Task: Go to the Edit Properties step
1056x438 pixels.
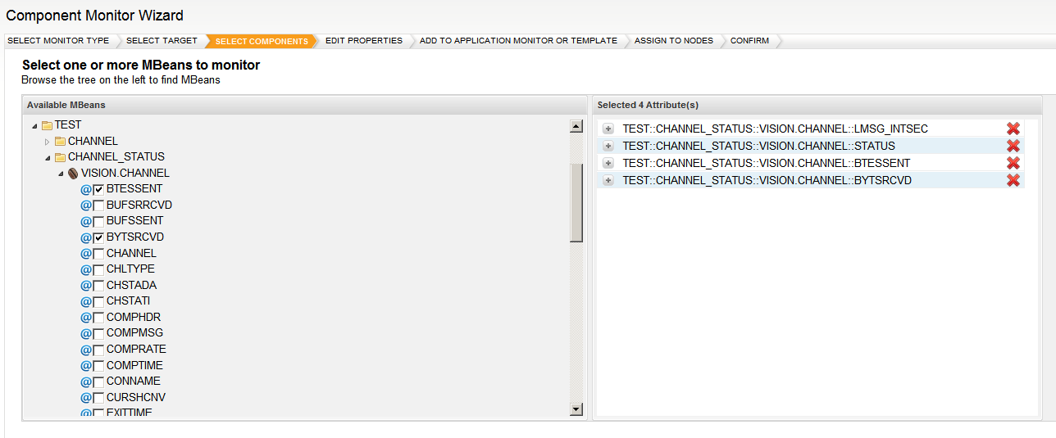Action: click(x=363, y=41)
